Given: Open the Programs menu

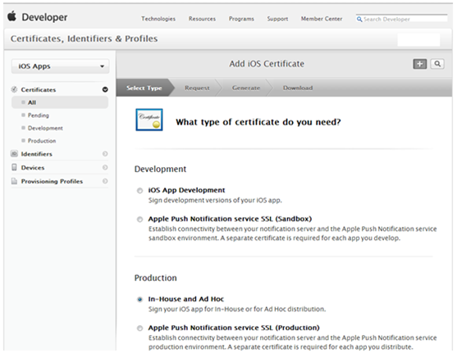Looking at the screenshot, I should click(x=241, y=19).
